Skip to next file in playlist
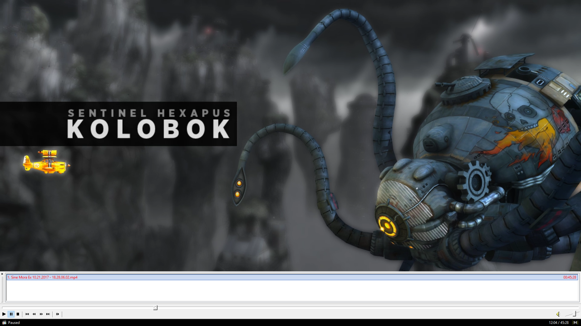Viewport: 581px width, 326px height. click(x=48, y=314)
